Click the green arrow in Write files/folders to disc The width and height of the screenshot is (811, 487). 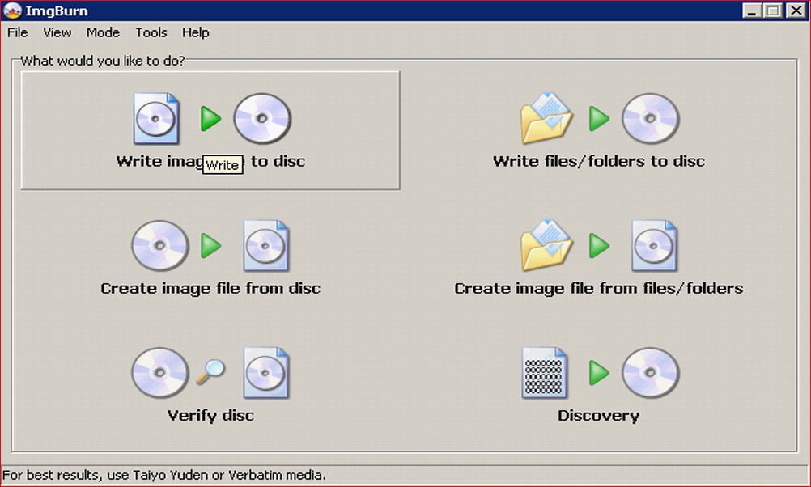[x=599, y=119]
